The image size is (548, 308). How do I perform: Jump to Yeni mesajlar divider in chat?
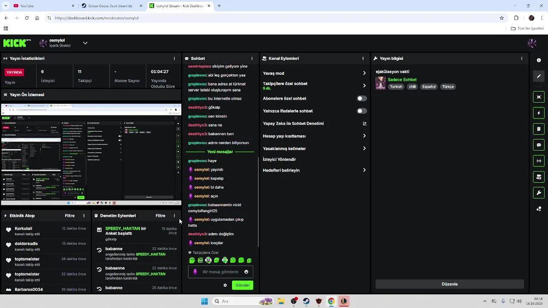(x=220, y=152)
